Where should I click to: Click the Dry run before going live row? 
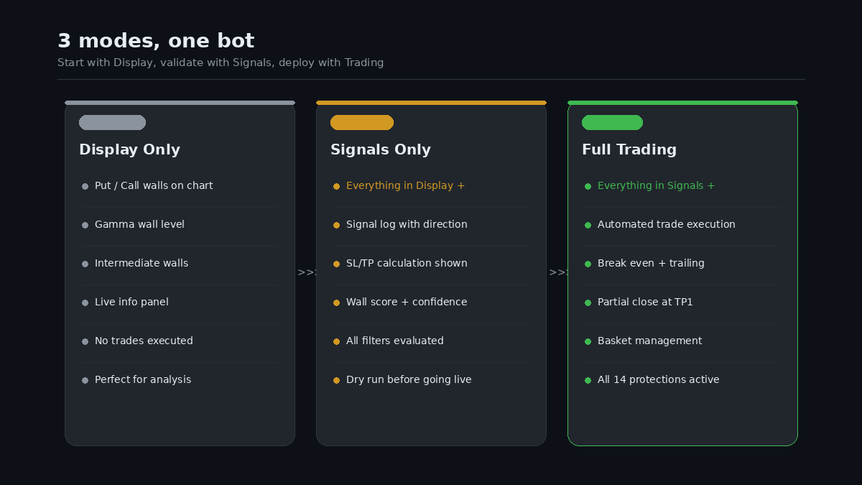click(409, 379)
